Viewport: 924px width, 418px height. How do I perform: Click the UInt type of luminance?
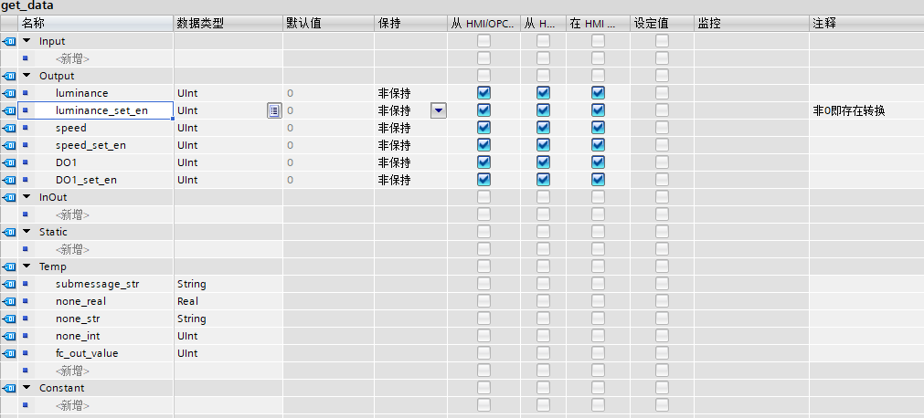(187, 93)
